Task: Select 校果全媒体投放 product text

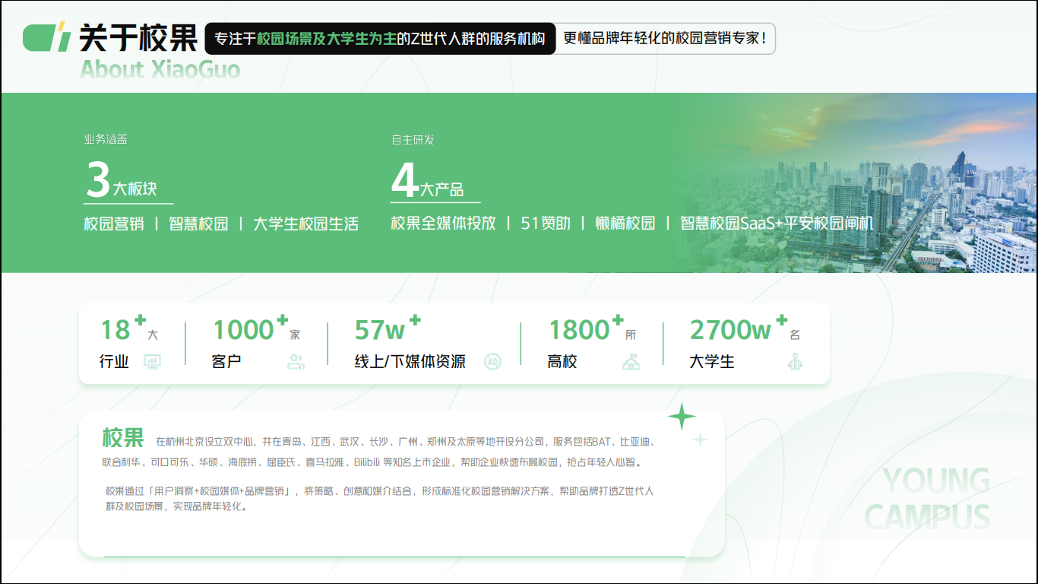Action: point(443,223)
